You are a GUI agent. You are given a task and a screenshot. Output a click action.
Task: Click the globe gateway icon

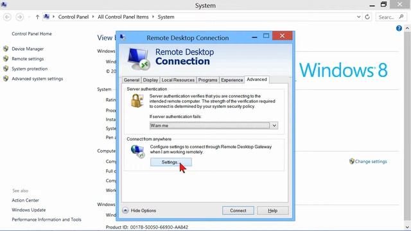pyautogui.click(x=138, y=151)
